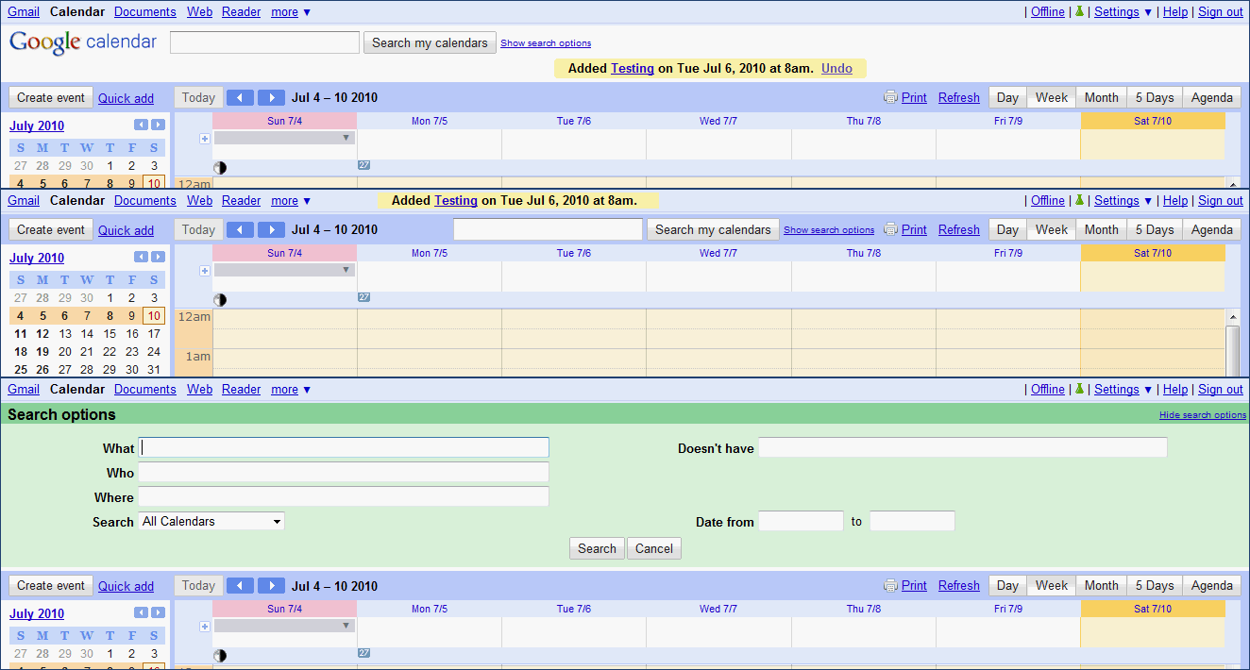This screenshot has height=670, width=1250.
Task: Switch to Agenda view below the Search options panel
Action: [1211, 585]
